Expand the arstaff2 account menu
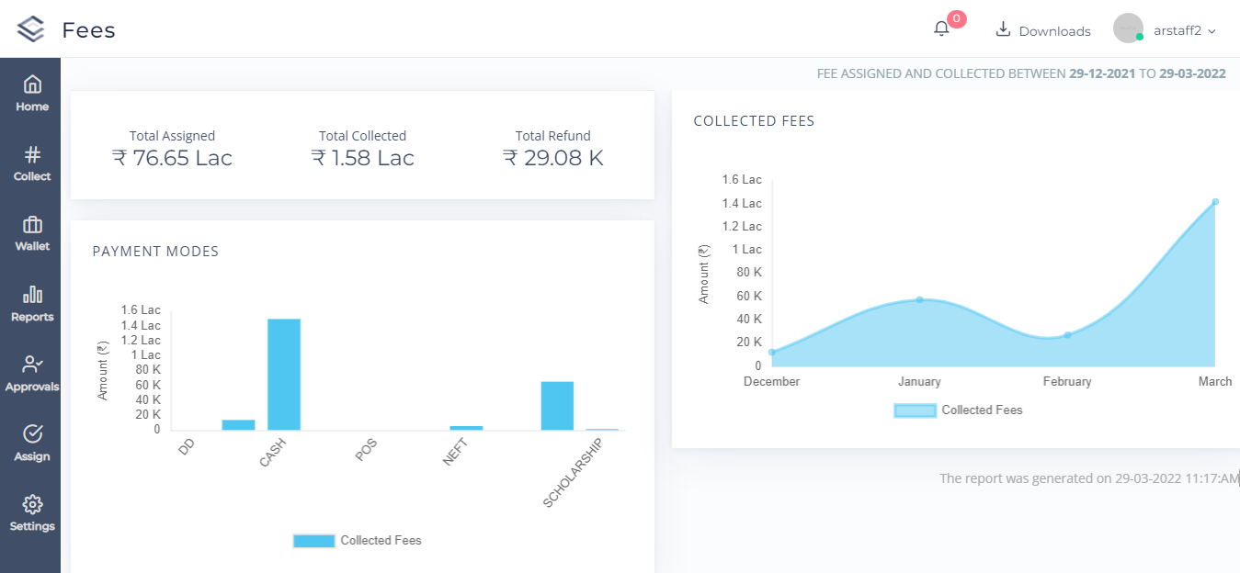The height and width of the screenshot is (573, 1240). pyautogui.click(x=1179, y=29)
